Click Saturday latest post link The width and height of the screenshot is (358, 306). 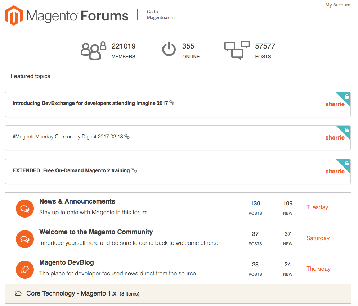pyautogui.click(x=318, y=238)
